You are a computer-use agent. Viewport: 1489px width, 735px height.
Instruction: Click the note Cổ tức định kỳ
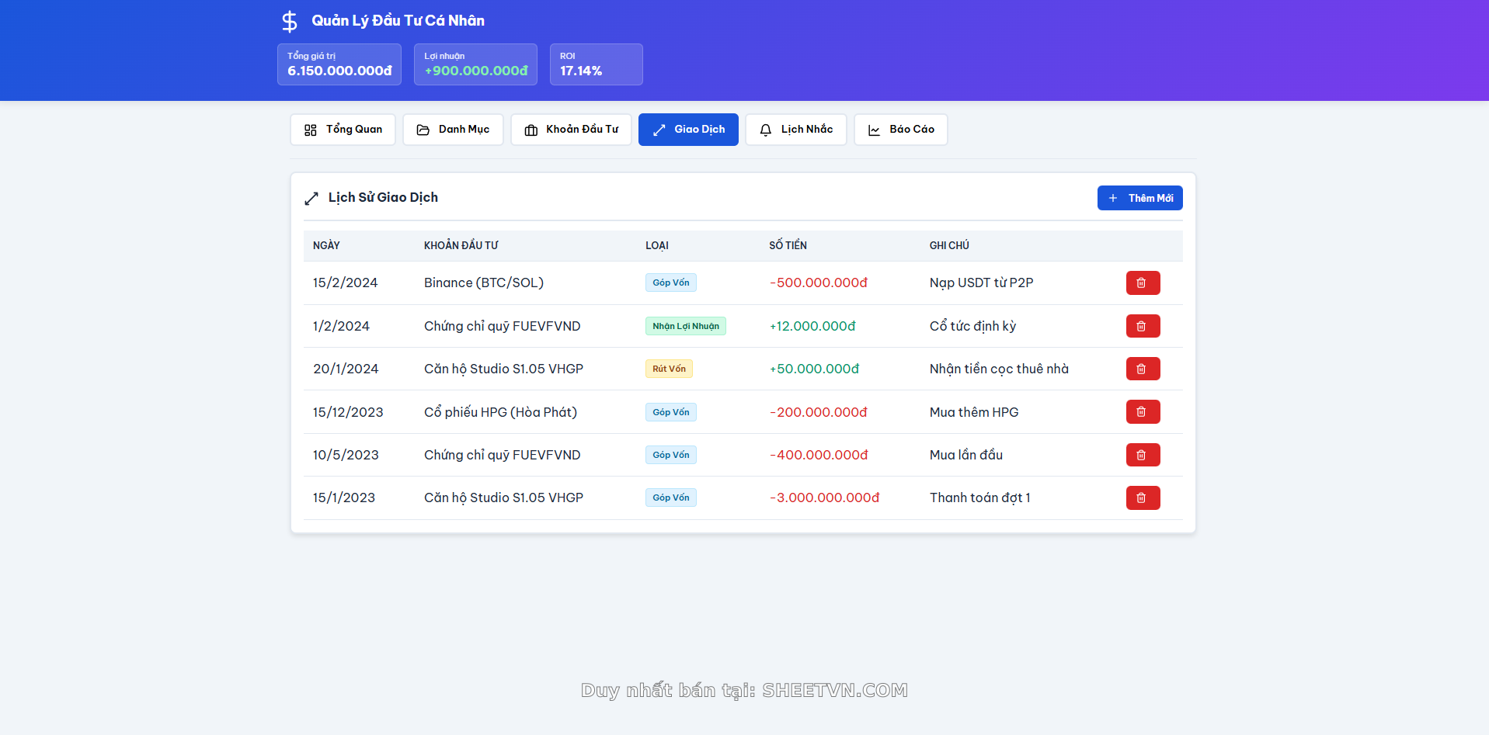tap(972, 326)
